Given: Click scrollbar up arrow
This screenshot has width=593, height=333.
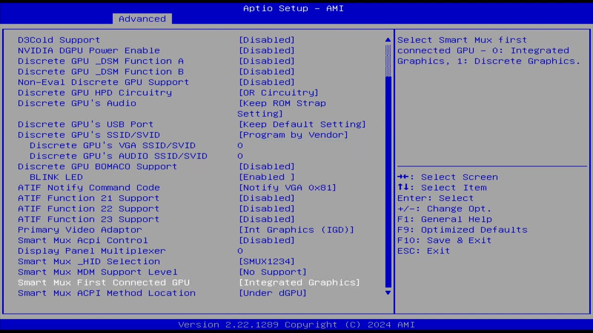Looking at the screenshot, I should pos(388,40).
